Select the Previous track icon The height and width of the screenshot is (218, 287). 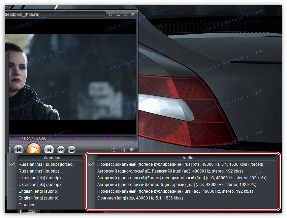19,149
